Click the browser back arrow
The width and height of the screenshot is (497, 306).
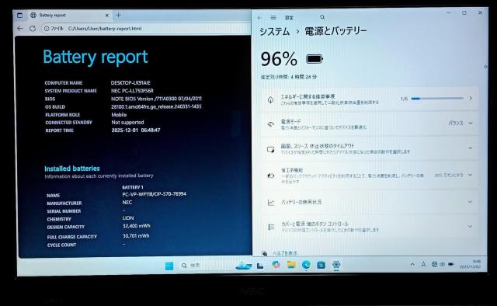pos(20,28)
